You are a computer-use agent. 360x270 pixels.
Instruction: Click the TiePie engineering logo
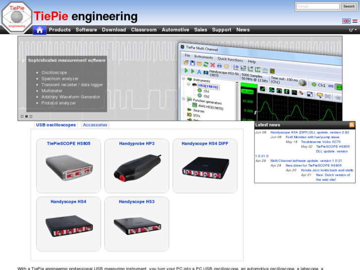click(x=17, y=17)
